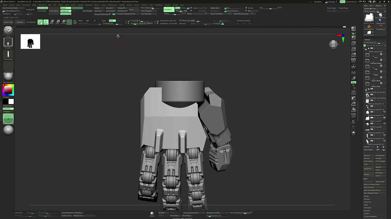Toggle the Gizmo 3D icon

[69, 22]
